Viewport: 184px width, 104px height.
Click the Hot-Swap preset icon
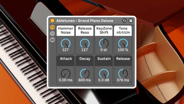[x=124, y=21]
